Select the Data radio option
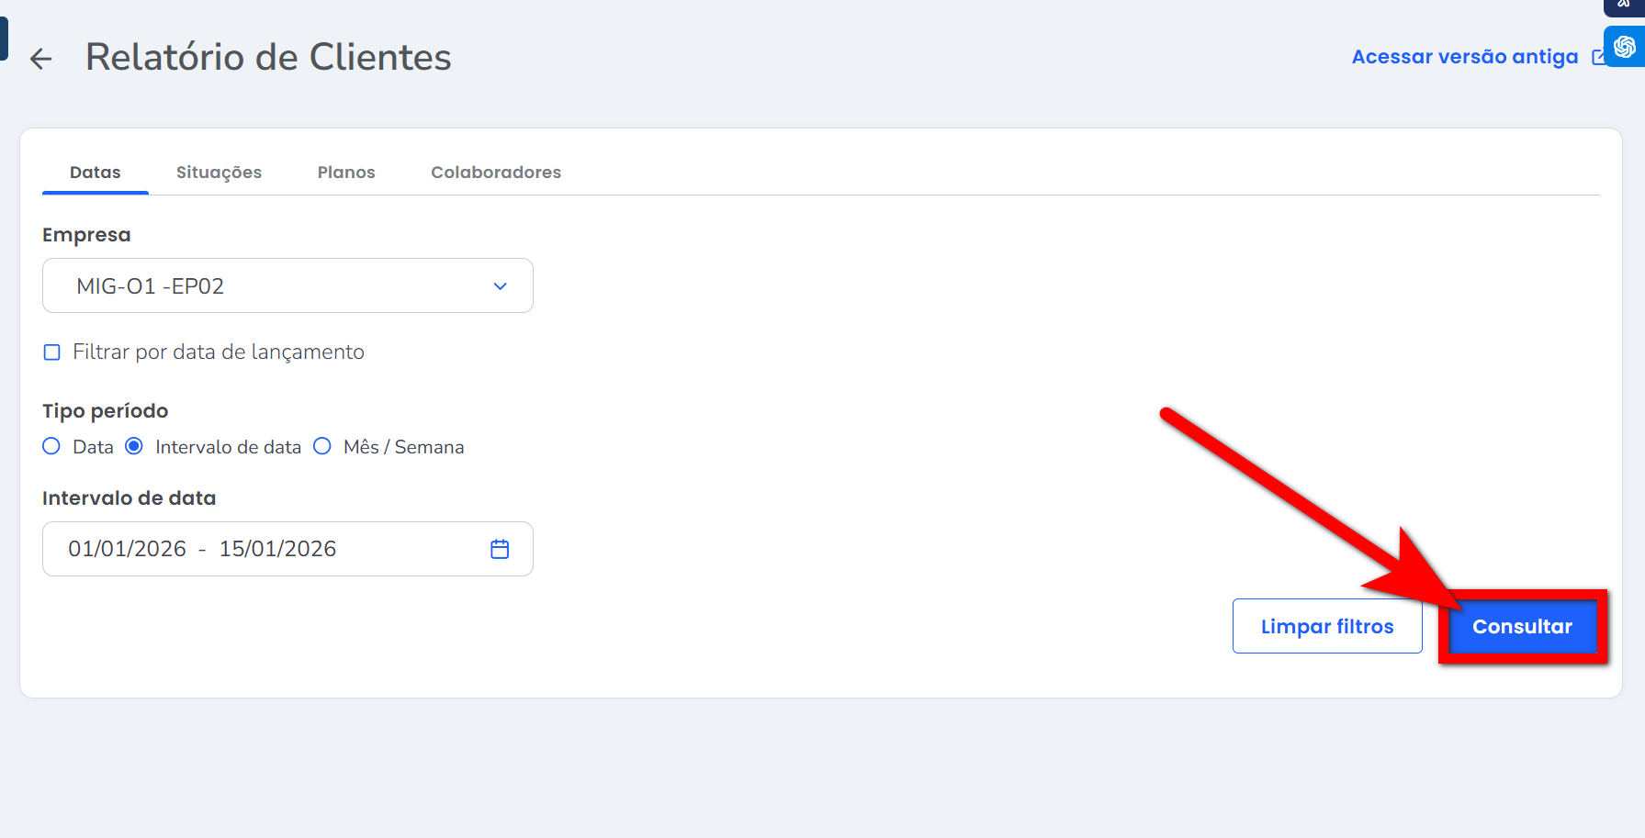The width and height of the screenshot is (1645, 838). pos(52,447)
